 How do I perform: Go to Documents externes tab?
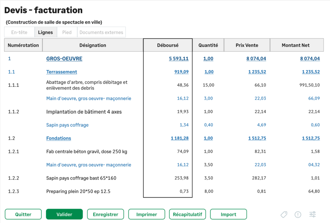[101, 32]
